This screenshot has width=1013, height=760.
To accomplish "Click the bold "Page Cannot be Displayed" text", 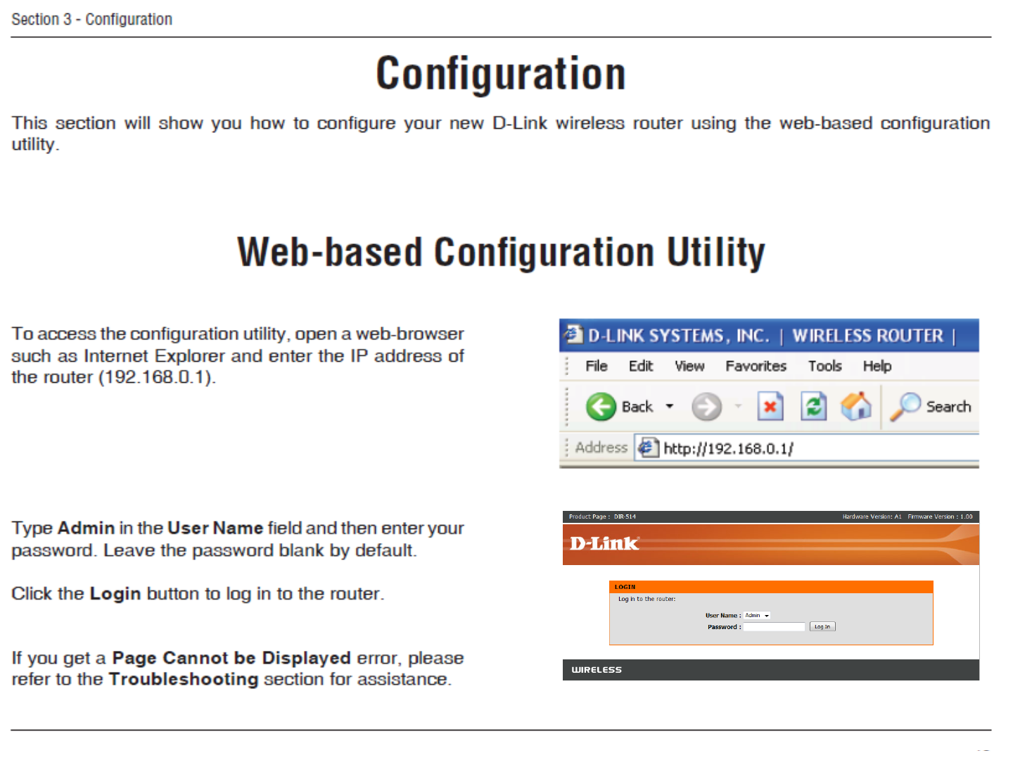I will pos(231,658).
